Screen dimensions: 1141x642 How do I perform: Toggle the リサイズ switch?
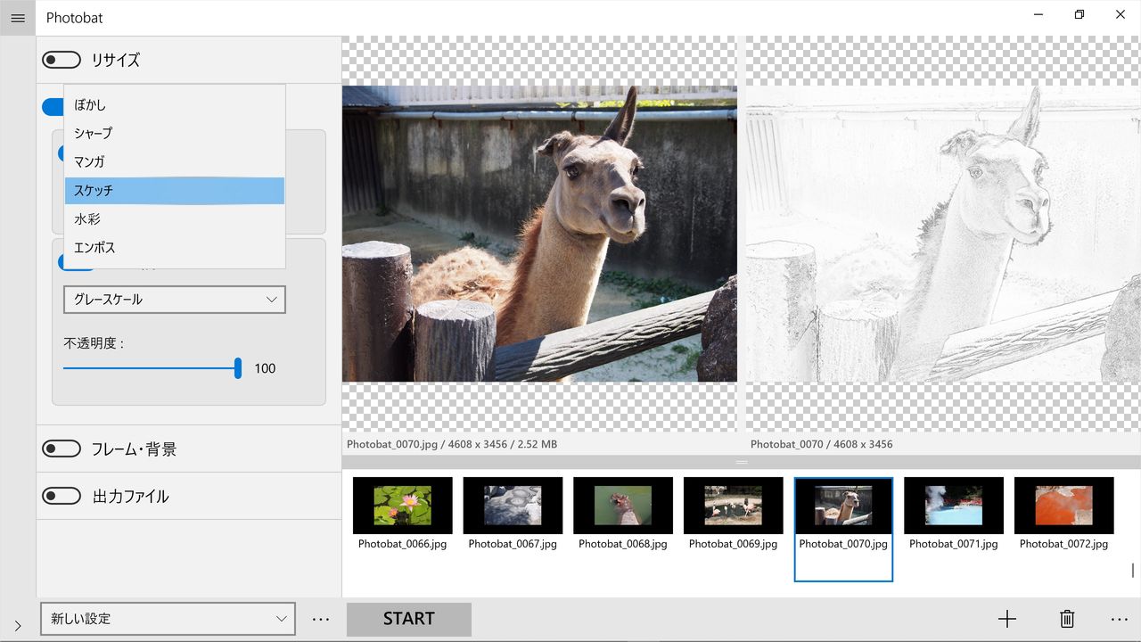point(62,60)
